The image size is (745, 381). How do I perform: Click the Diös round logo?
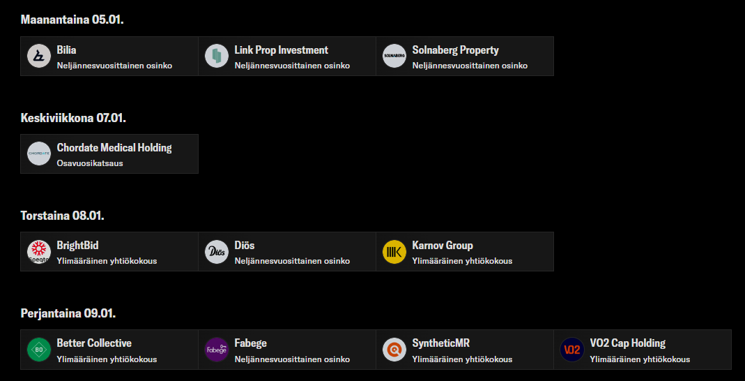pyautogui.click(x=217, y=252)
